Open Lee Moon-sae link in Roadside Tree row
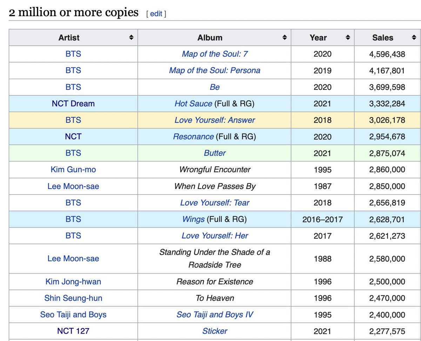 tap(73, 258)
